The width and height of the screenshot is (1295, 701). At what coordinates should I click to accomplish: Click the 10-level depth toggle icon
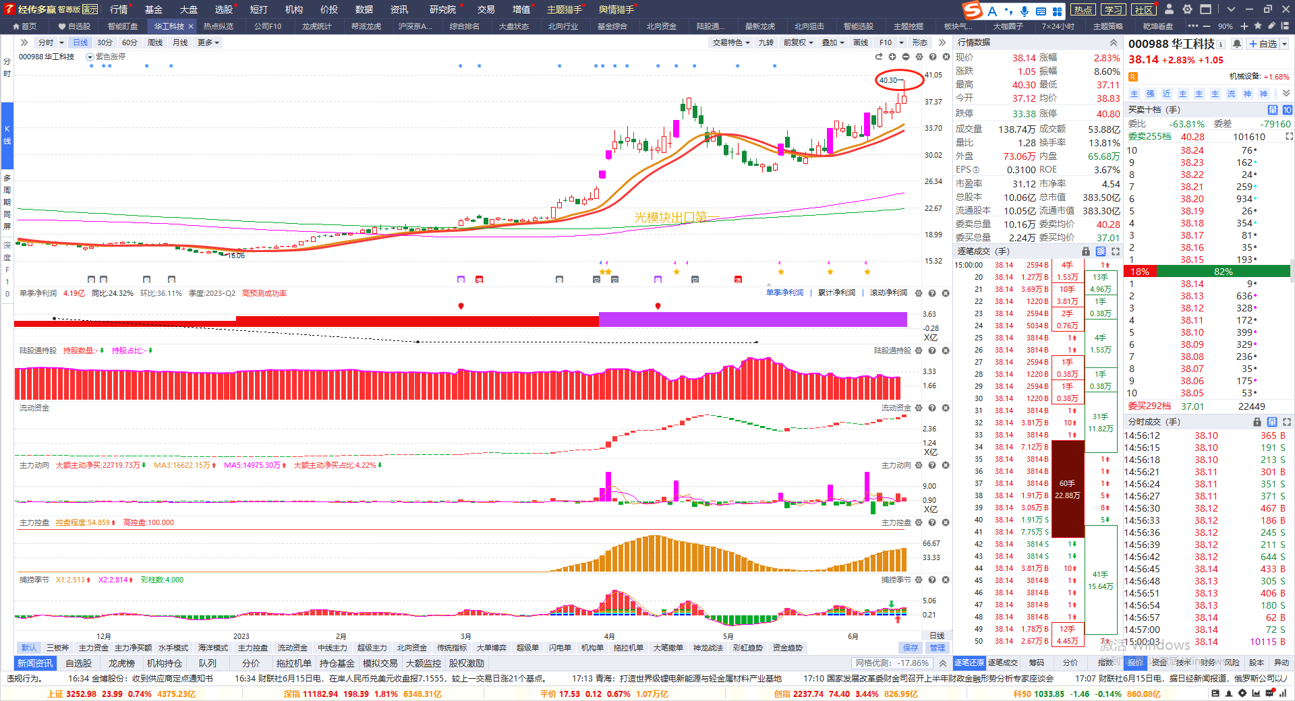click(1288, 110)
